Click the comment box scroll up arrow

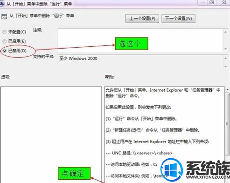click(x=226, y=32)
